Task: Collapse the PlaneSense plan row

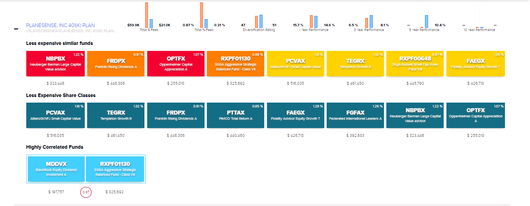Action: tap(16, 29)
